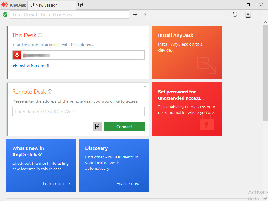Image resolution: width=268 pixels, height=201 pixels.
Task: Click Enable now link in Discovery tile
Action: coord(130,184)
